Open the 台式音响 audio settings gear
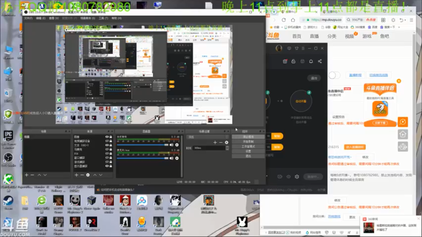The width and height of the screenshot is (422, 237). click(177, 145)
